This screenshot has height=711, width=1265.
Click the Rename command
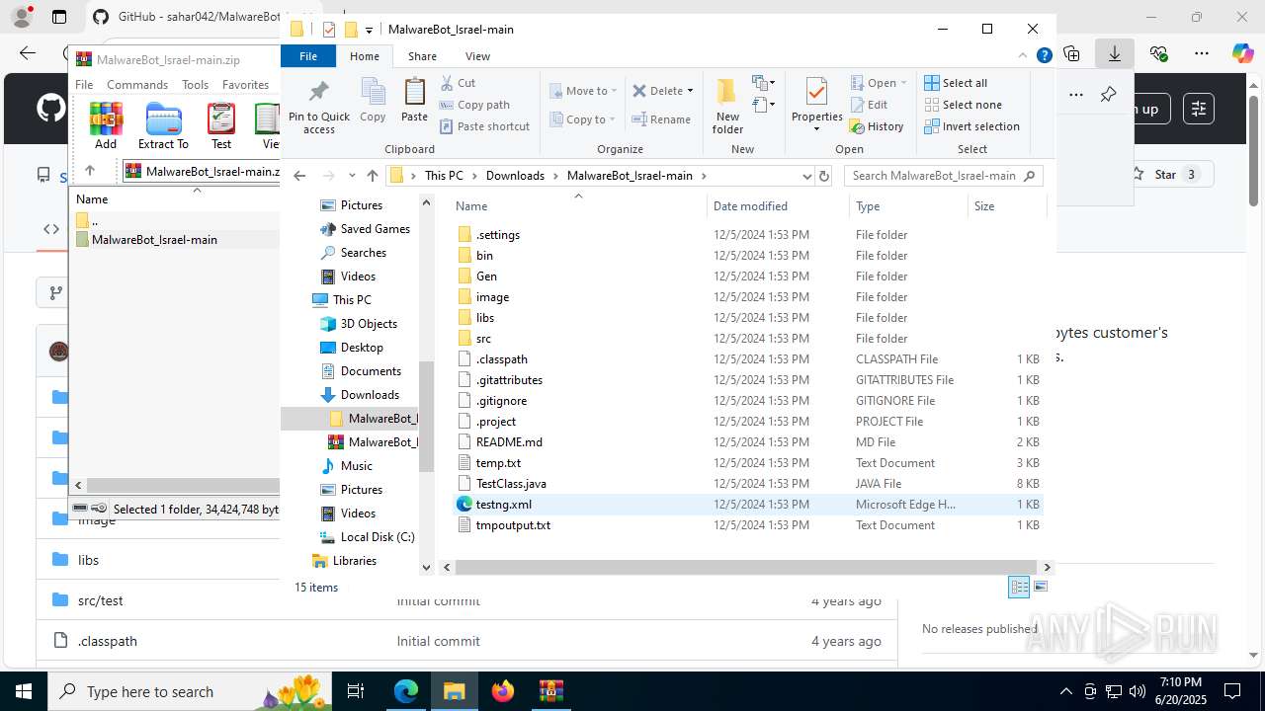coord(661,119)
